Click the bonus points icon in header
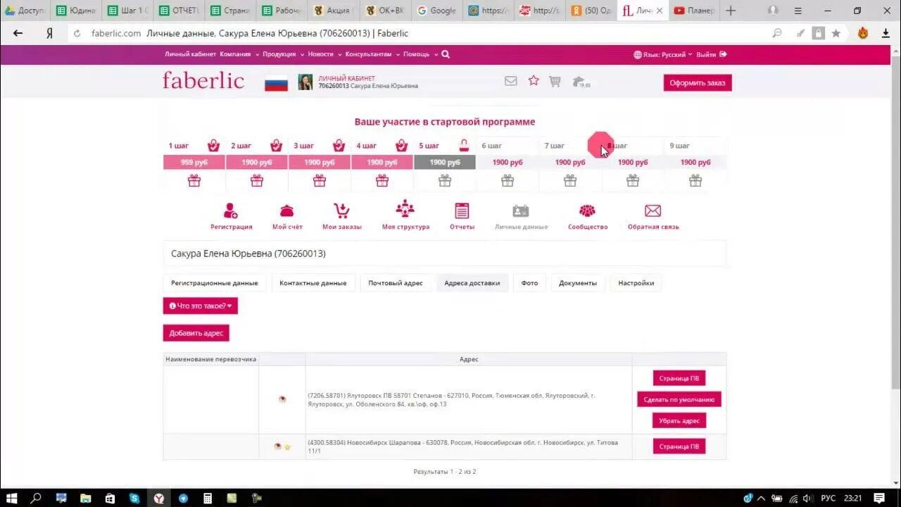The height and width of the screenshot is (507, 901). 581,82
